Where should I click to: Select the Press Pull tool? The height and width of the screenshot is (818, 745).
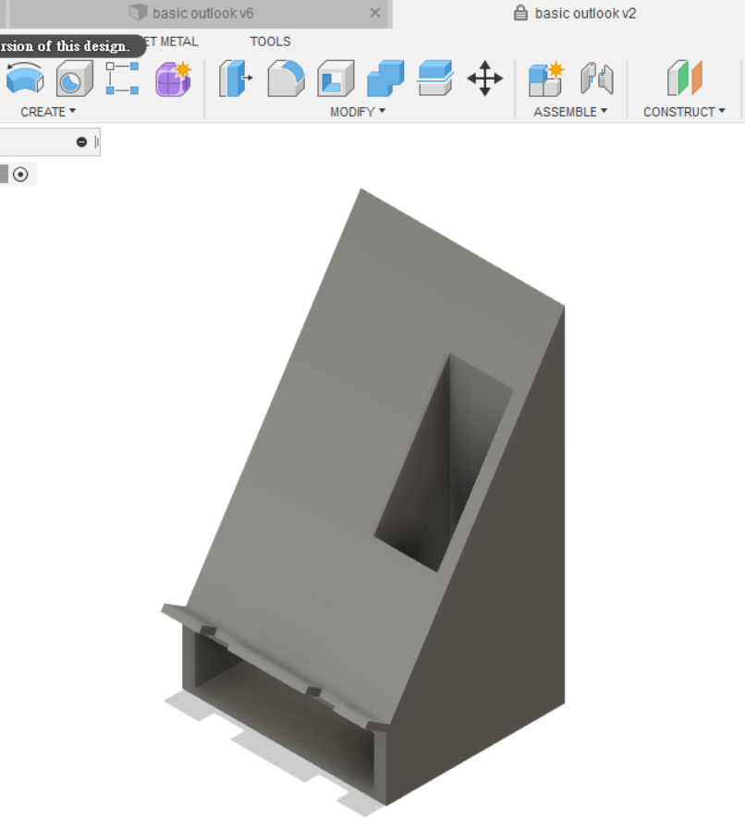coord(236,79)
